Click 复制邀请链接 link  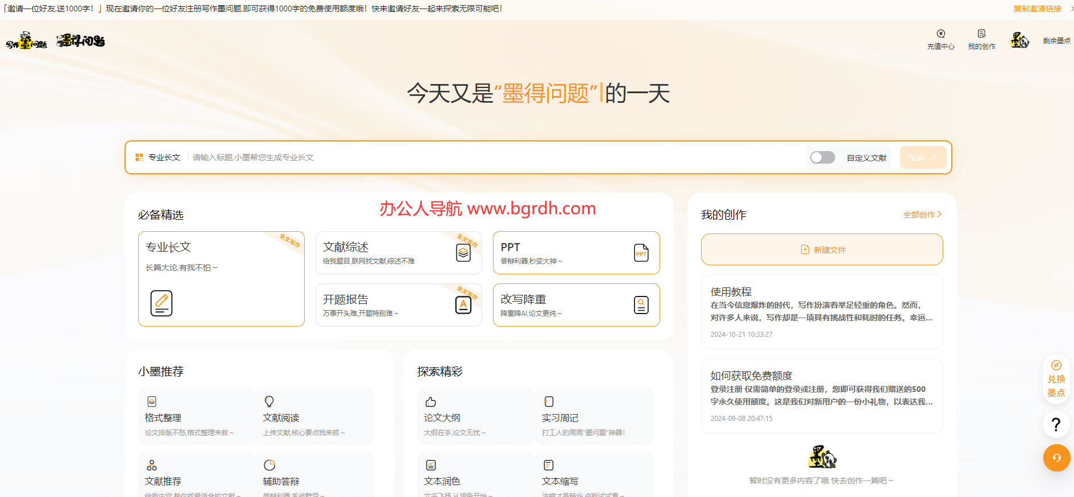[x=1038, y=9]
